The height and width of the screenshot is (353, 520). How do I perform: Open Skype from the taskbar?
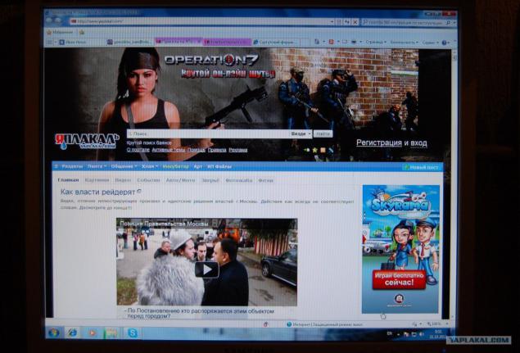[x=133, y=333]
